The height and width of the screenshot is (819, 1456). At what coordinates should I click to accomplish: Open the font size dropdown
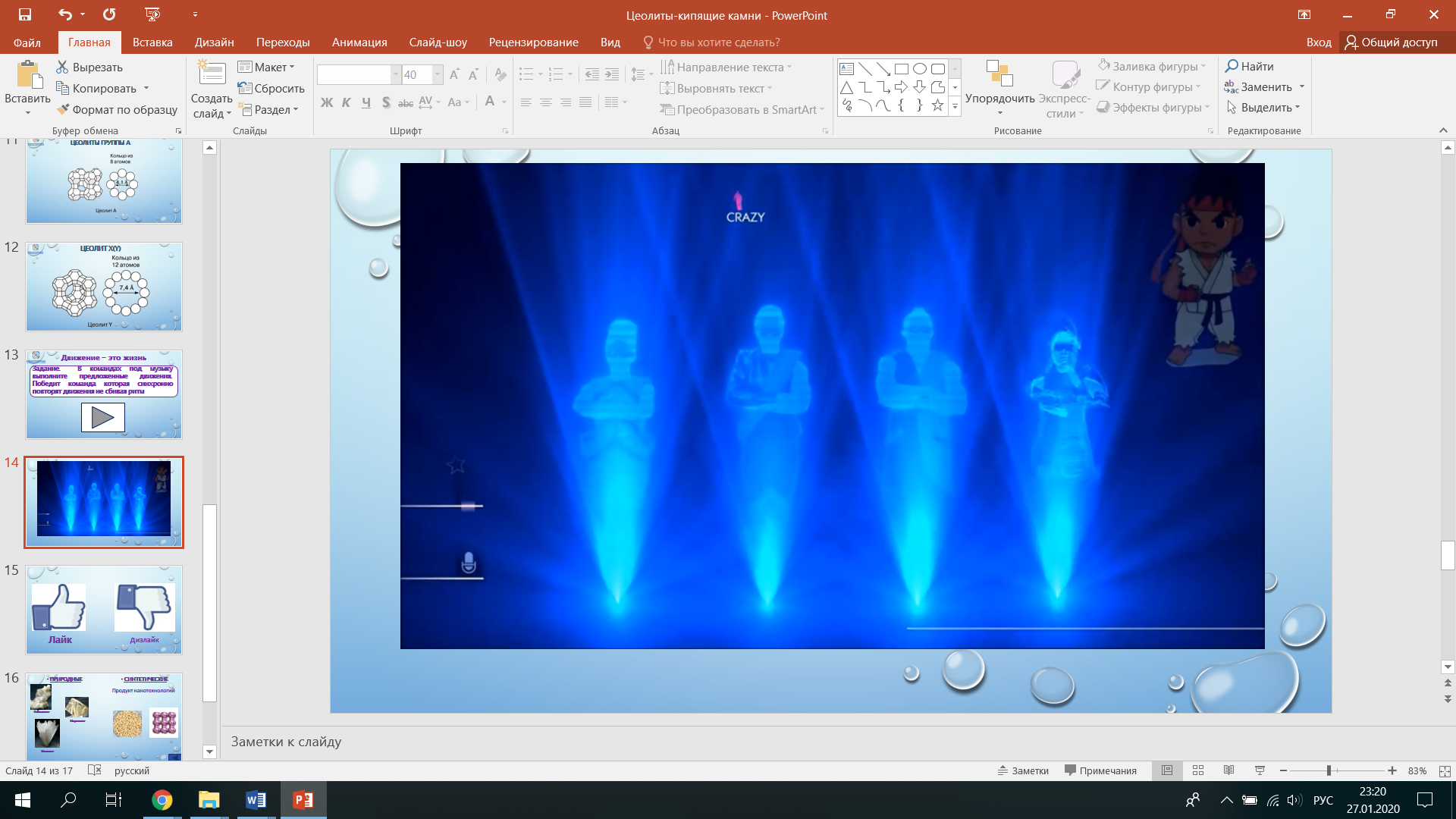tap(438, 74)
